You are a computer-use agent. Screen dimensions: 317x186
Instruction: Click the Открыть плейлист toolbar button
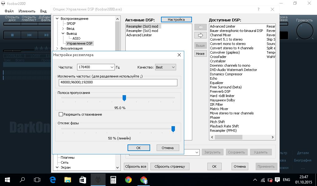pyautogui.click(x=29, y=18)
